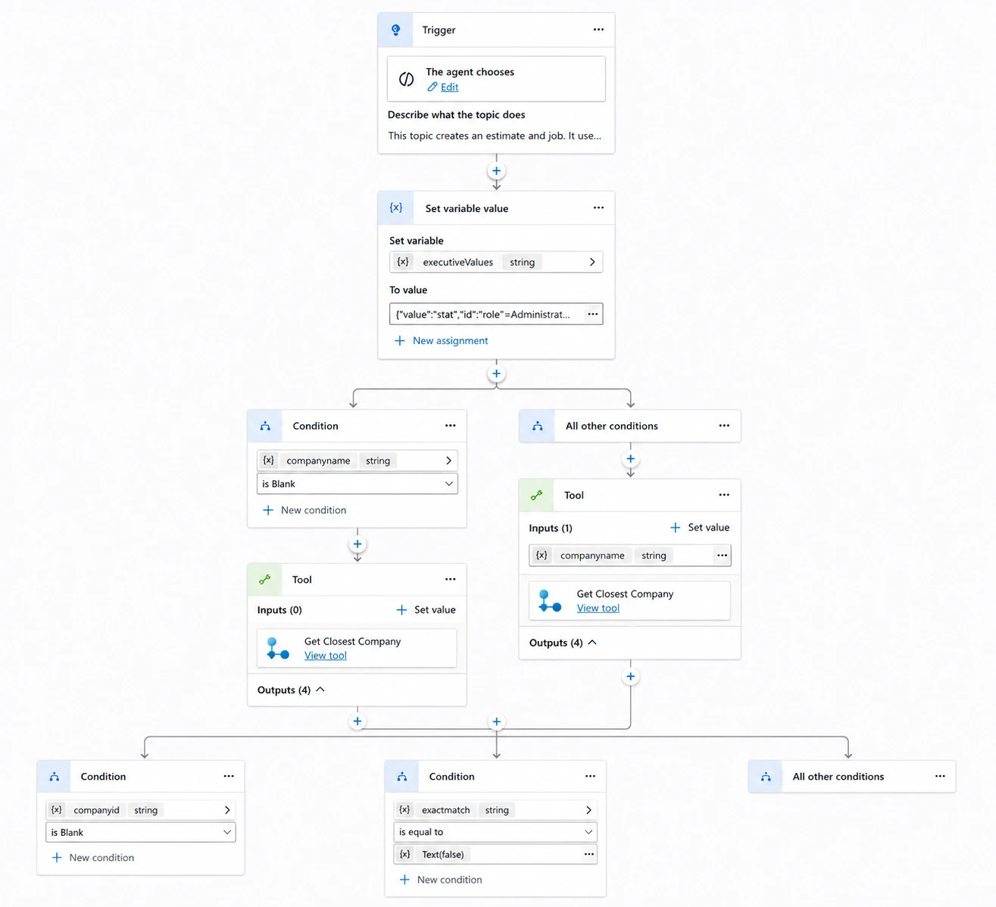996x907 pixels.
Task: Add a node below upper All other conditions
Action: click(630, 458)
